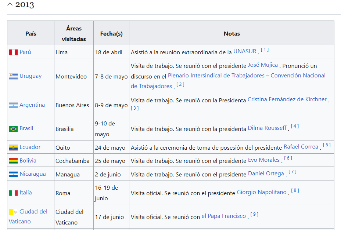Open the Nicaragua country link
Viewport: 341px width, 230px height.
click(33, 174)
